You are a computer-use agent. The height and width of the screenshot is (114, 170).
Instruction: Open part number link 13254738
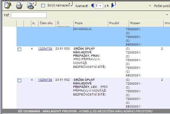(45, 80)
